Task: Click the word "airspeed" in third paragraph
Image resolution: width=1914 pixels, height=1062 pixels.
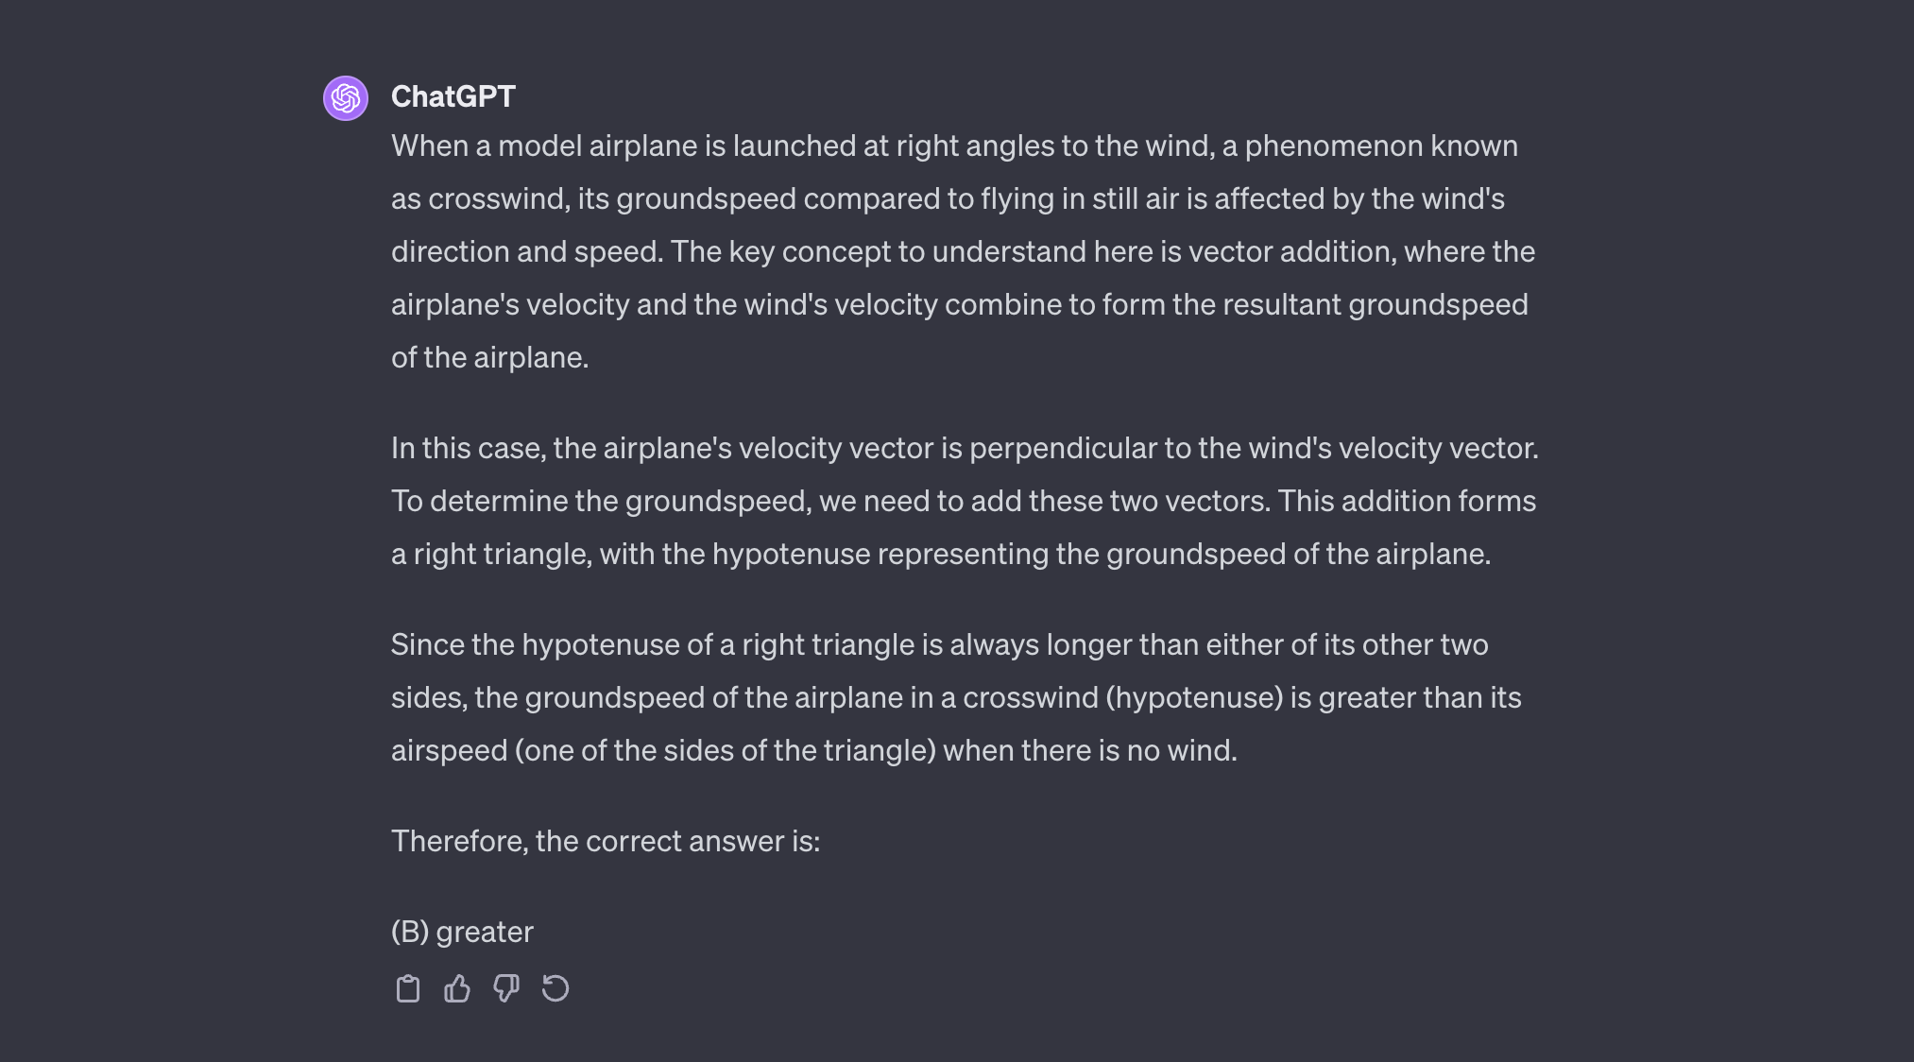Action: (449, 750)
